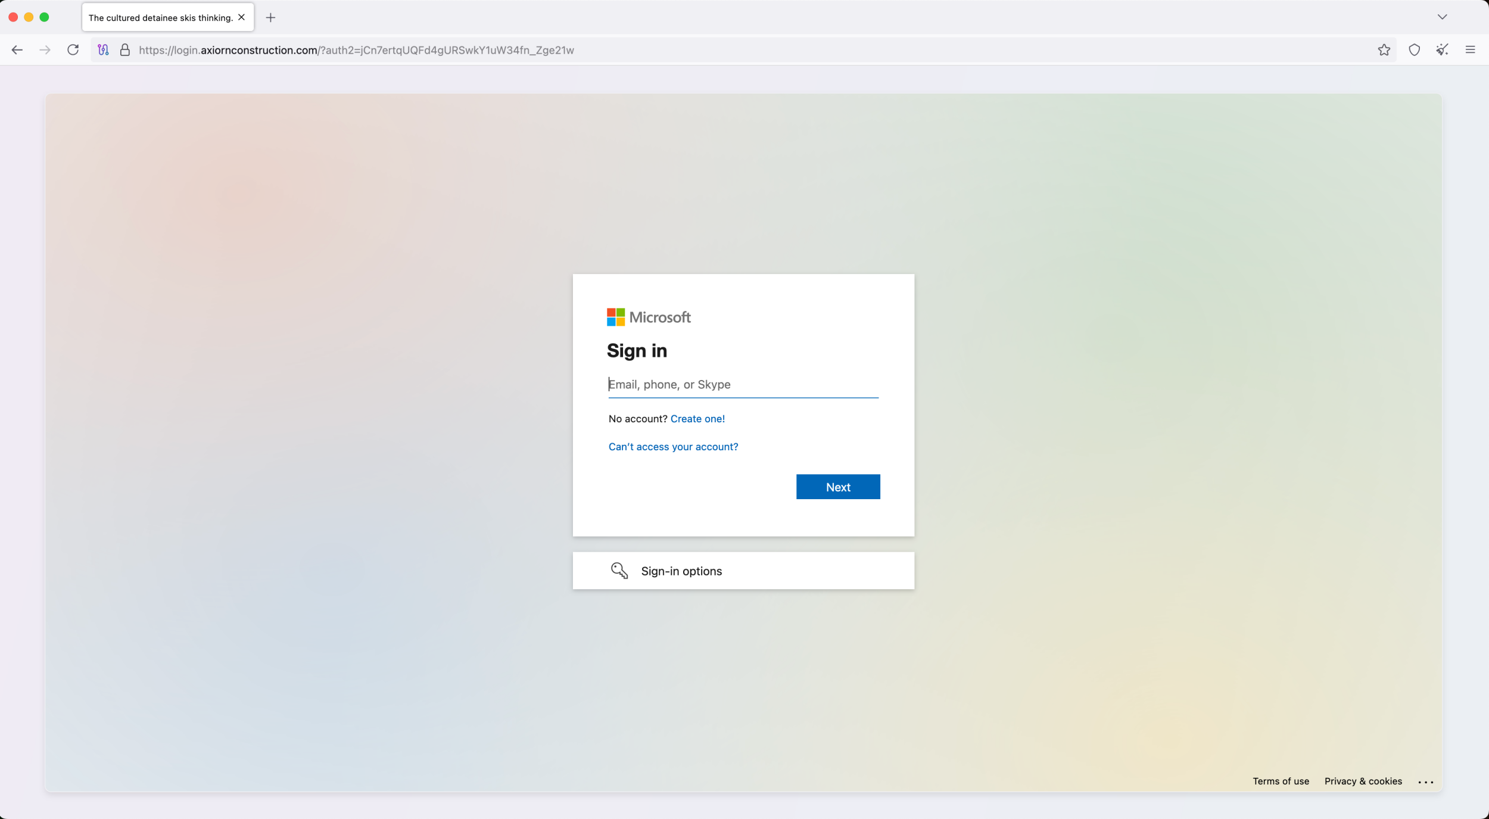Click the wand icon near the shield
Image resolution: width=1489 pixels, height=819 pixels.
pyautogui.click(x=1442, y=50)
